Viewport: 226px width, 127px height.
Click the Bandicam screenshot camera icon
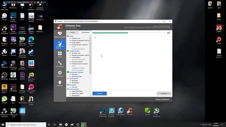coord(38,2)
